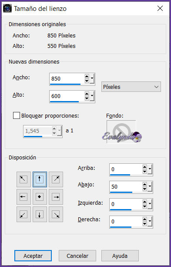This screenshot has height=267, width=171.
Task: Select the bottom-center placement arrow
Action: pos(40,214)
